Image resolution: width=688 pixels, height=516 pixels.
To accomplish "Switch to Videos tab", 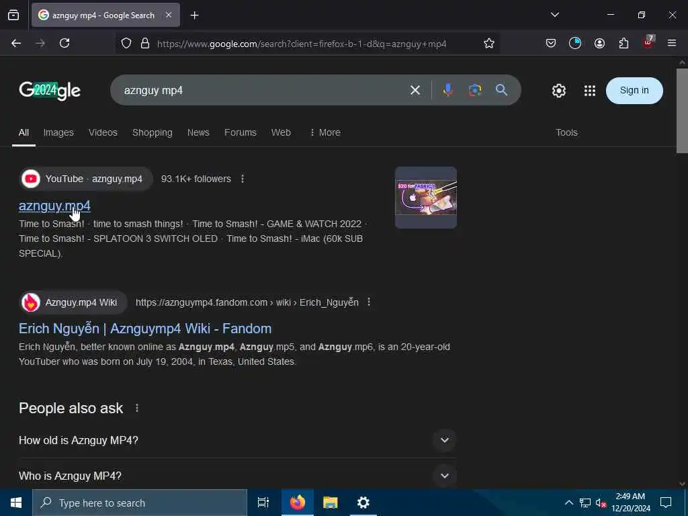I will tap(103, 132).
